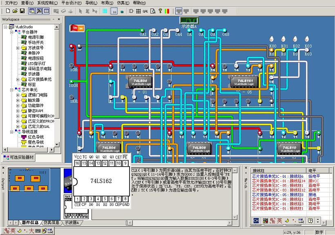Open the 仿真(E) menu
Viewport: 335px width, 235px height.
click(123, 3)
